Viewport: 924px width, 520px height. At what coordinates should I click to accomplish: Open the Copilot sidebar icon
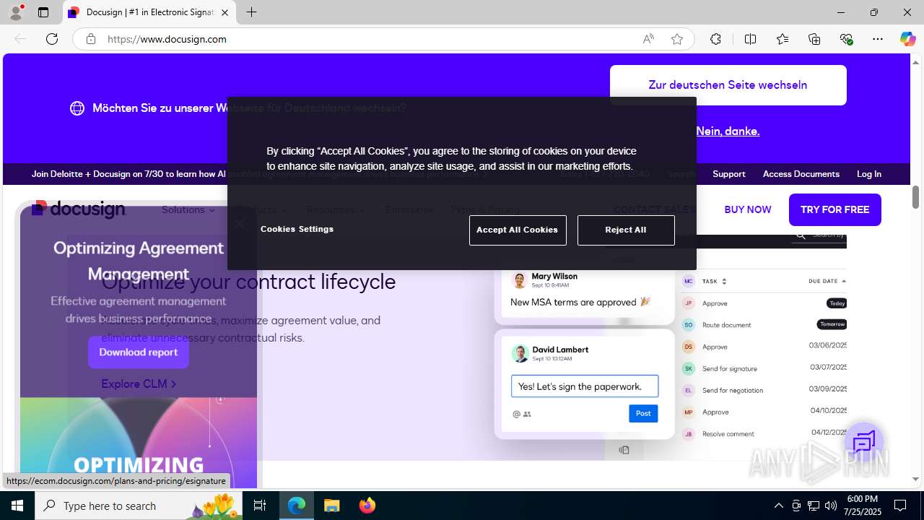pyautogui.click(x=907, y=39)
